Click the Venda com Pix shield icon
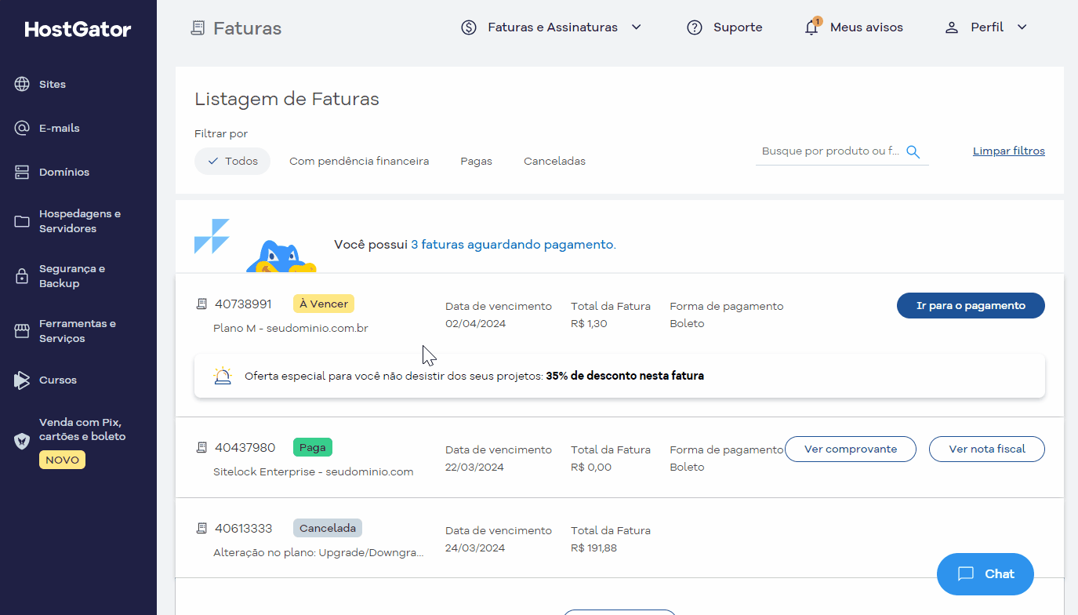Screen dimensions: 1078x615 pyautogui.click(x=22, y=441)
